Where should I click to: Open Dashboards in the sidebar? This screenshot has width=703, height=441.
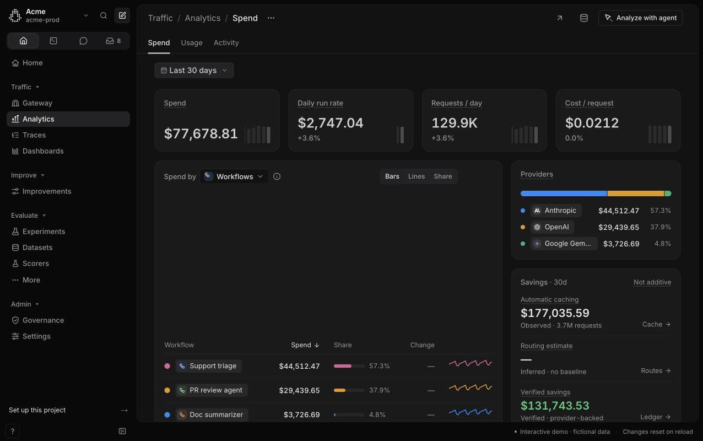(68, 151)
